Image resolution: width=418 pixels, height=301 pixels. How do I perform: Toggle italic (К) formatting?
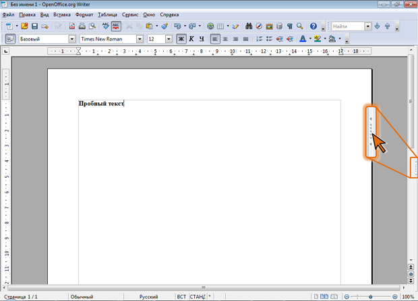point(191,39)
